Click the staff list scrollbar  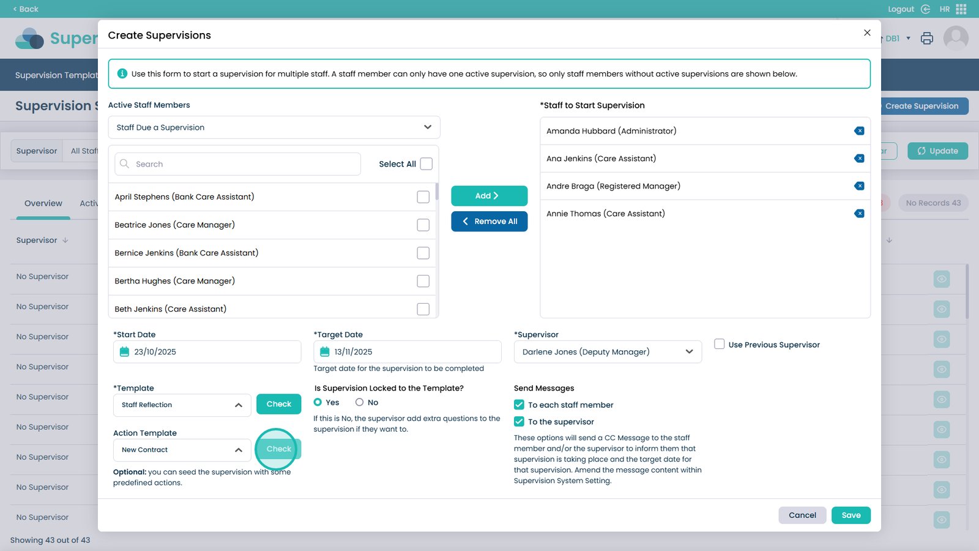pyautogui.click(x=437, y=192)
